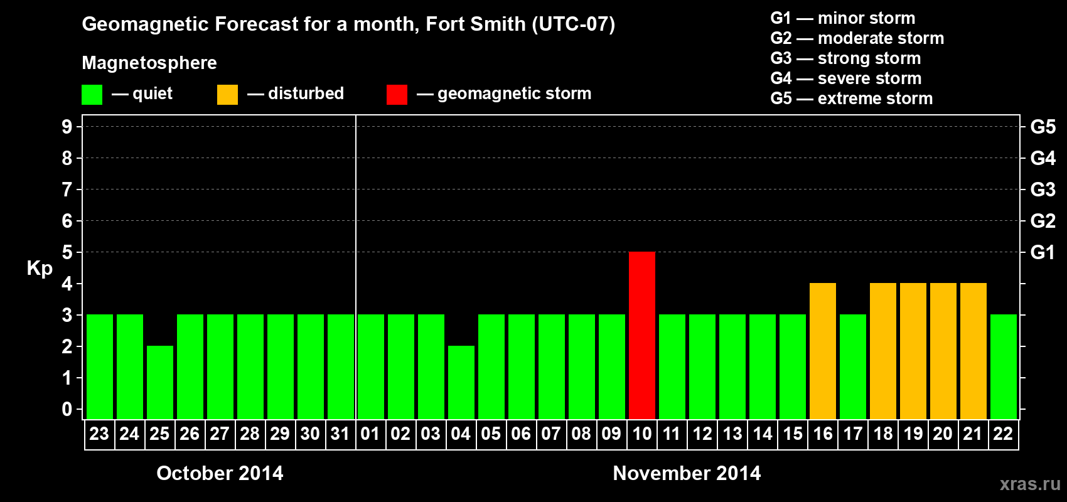Click the orange bar for November 20
Image resolution: width=1067 pixels, height=502 pixels.
click(943, 351)
